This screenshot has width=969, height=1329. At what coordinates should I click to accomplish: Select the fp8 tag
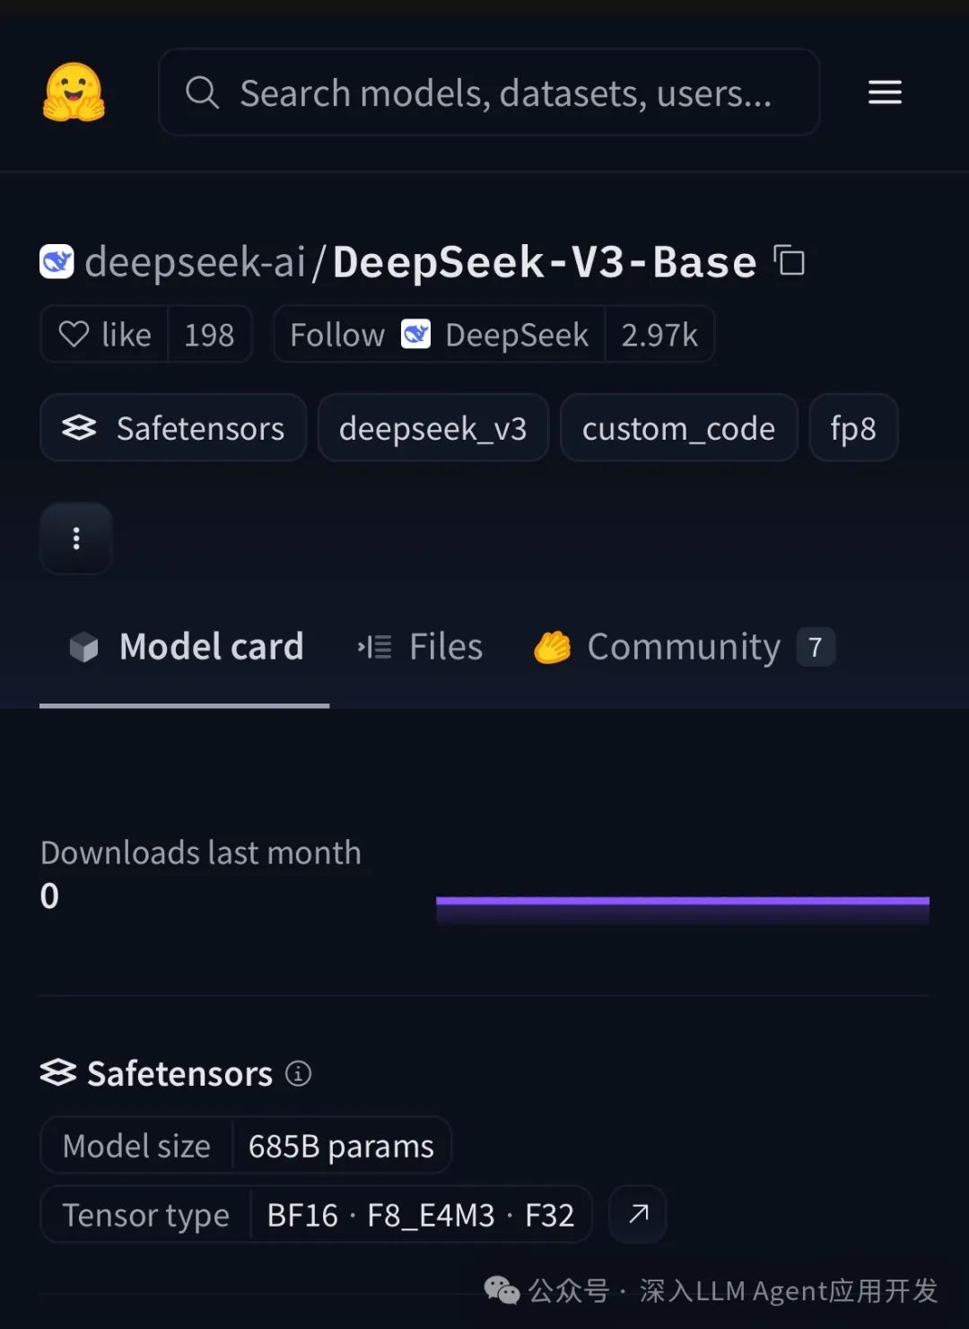click(x=853, y=428)
